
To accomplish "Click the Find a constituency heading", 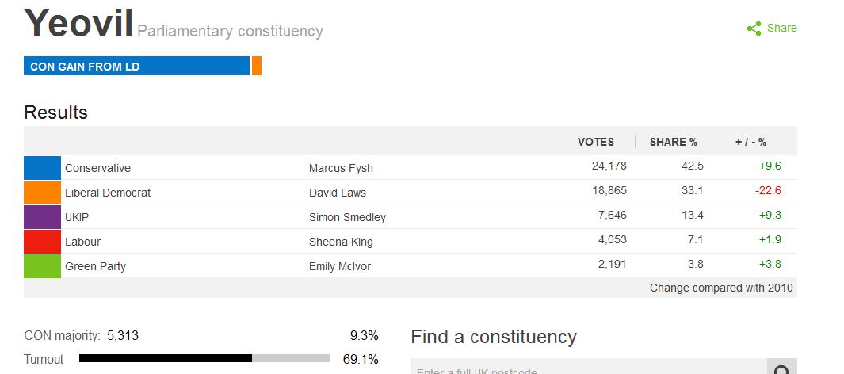I will pos(493,337).
